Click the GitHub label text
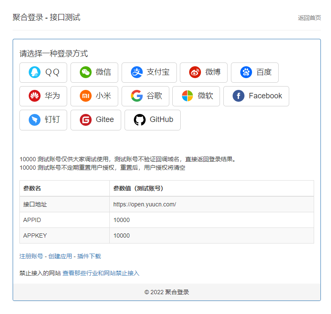 click(x=161, y=119)
